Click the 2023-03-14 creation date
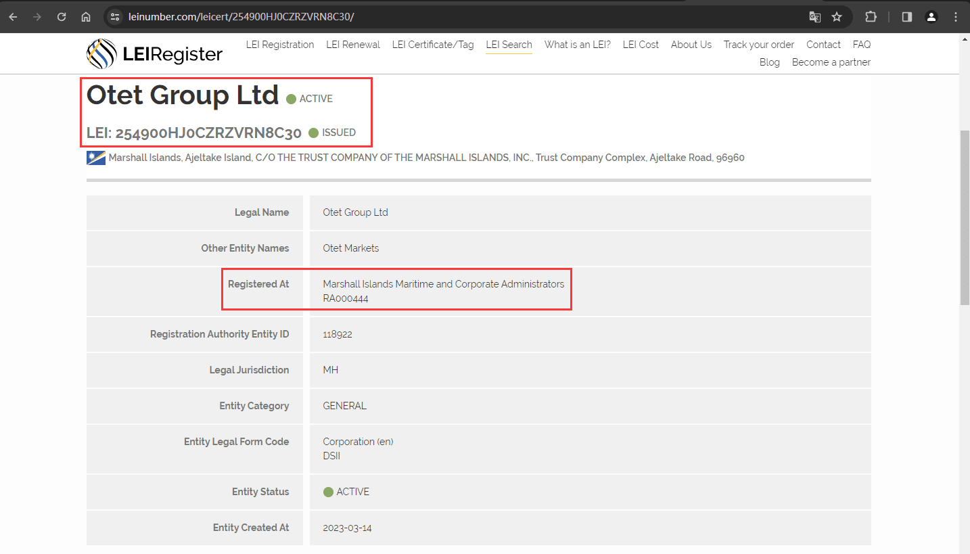The image size is (970, 554). (347, 528)
